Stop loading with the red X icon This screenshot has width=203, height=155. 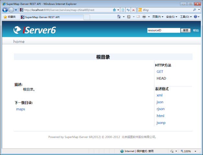133,10
